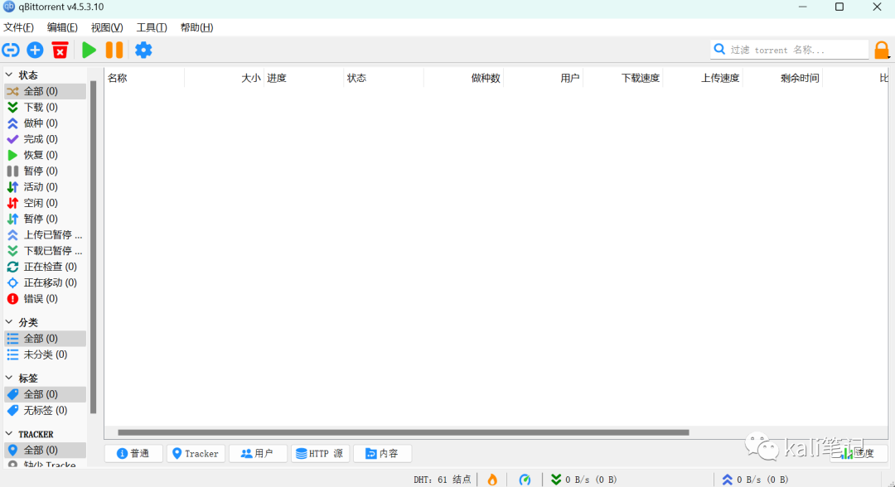This screenshot has height=487, width=895.
Task: Sort by the 大小 column header
Action: [224, 78]
